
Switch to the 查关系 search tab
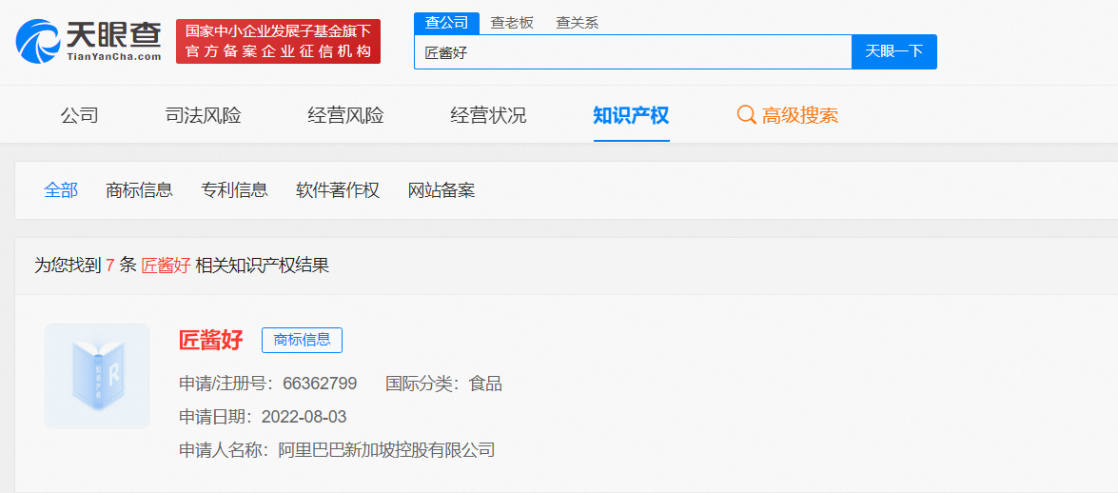(577, 23)
